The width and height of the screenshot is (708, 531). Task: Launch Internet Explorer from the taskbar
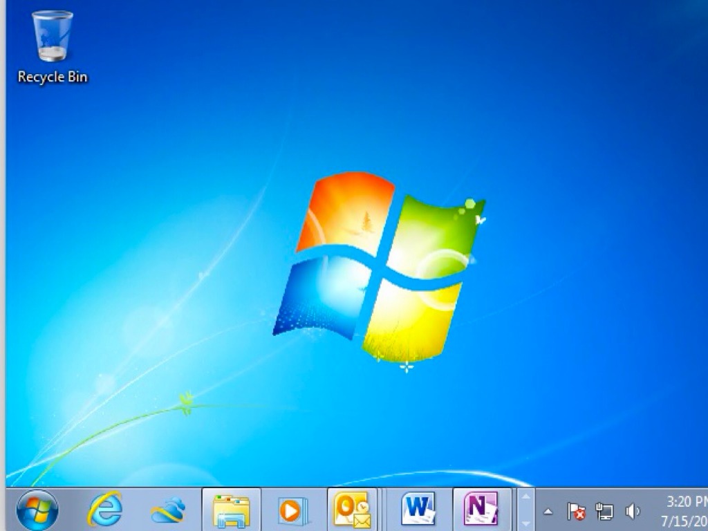click(x=104, y=510)
